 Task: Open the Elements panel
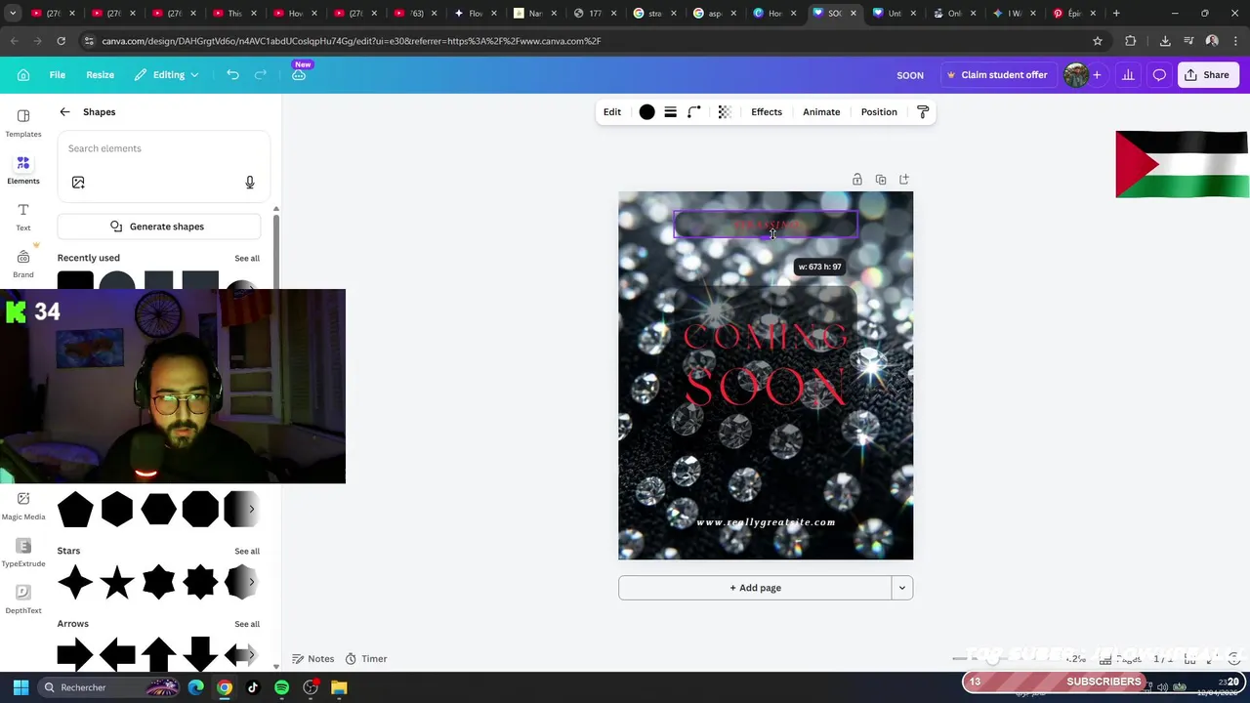[x=23, y=169]
